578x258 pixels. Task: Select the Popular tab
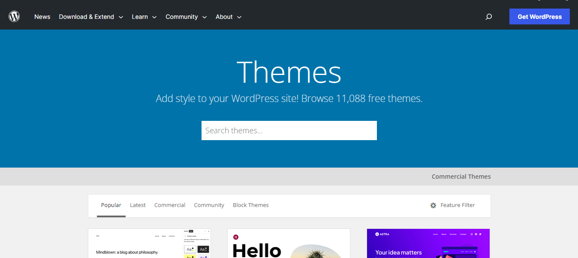pyautogui.click(x=111, y=205)
